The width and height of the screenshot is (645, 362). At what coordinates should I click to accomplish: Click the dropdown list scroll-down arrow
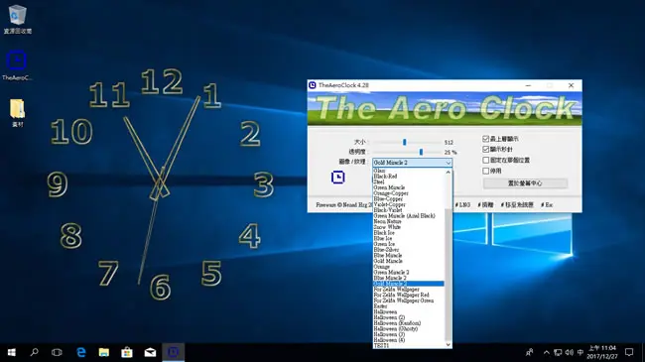[449, 345]
